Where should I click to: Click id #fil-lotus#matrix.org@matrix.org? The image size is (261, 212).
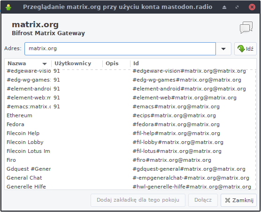pos(177,151)
